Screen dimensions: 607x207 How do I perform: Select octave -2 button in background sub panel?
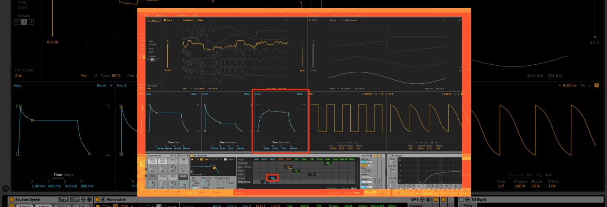30,22
